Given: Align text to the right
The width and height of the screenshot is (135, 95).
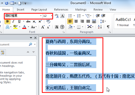Looking at the screenshot, I should 82,21.
